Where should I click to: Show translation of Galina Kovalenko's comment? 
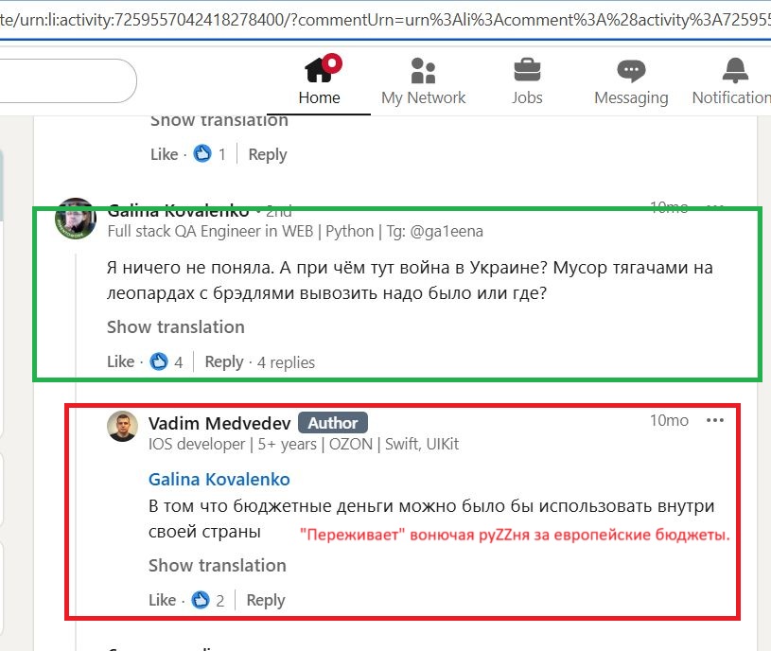point(176,327)
